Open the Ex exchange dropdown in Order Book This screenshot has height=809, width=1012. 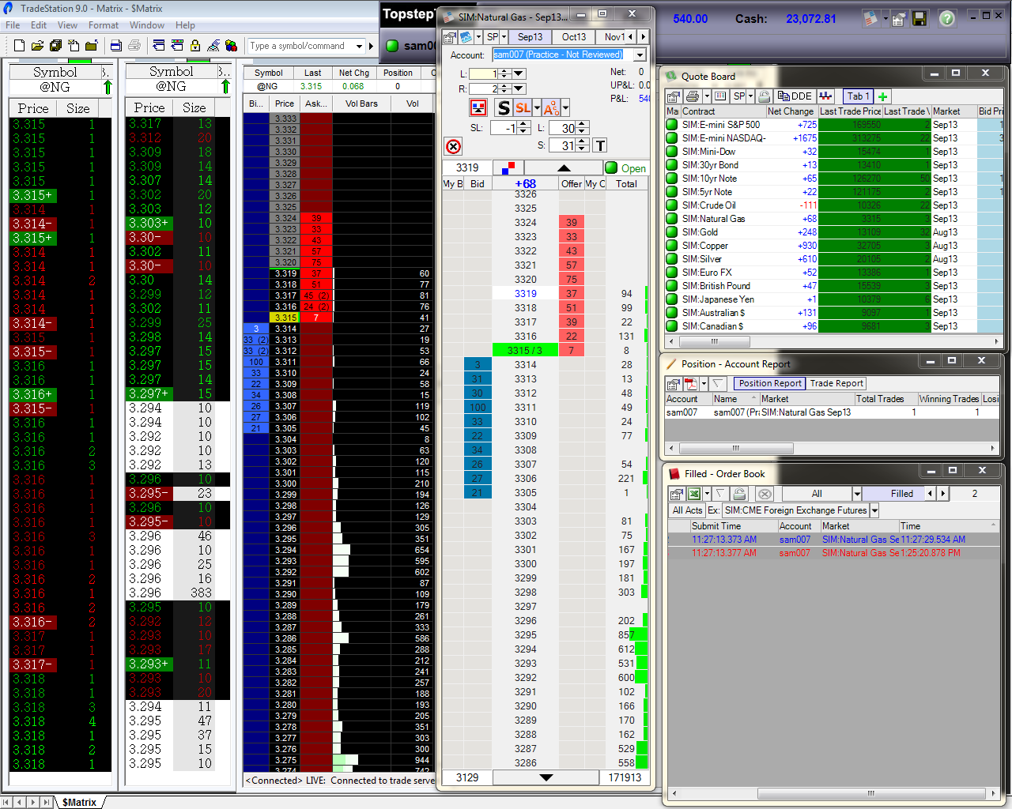[874, 510]
